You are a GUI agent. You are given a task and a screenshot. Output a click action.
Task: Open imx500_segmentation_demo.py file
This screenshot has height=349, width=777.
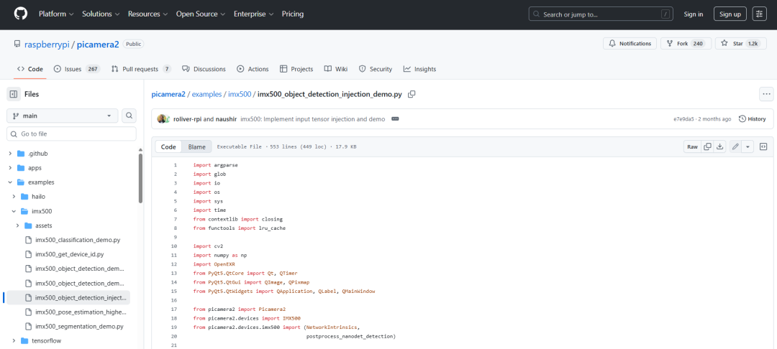pyautogui.click(x=79, y=327)
